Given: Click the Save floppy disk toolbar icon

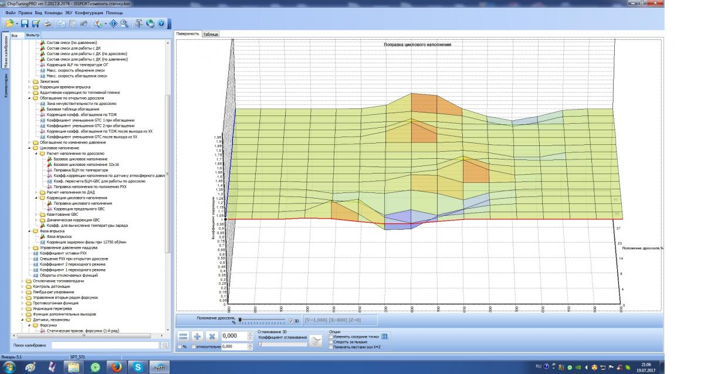Looking at the screenshot, I should (25, 23).
